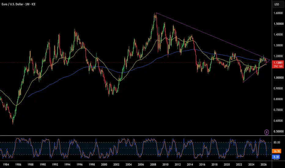Click the 2022 label on the time axis
Screen dimensions: 285x168
(x=239, y=165)
